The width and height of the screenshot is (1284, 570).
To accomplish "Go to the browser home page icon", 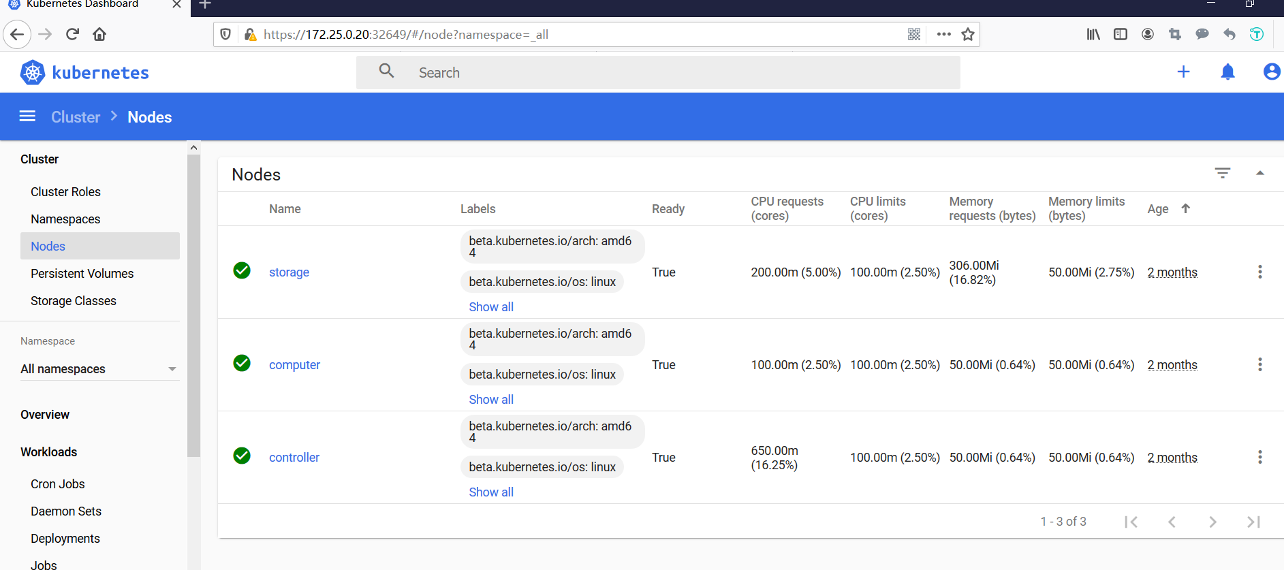I will point(99,34).
